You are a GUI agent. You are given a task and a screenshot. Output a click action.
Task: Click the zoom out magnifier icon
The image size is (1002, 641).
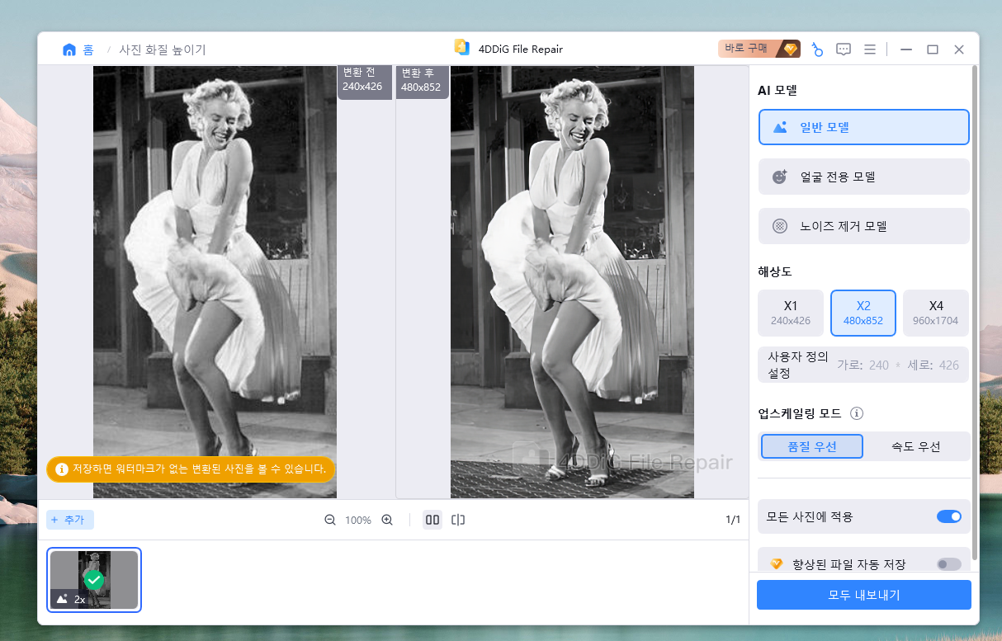(x=330, y=520)
